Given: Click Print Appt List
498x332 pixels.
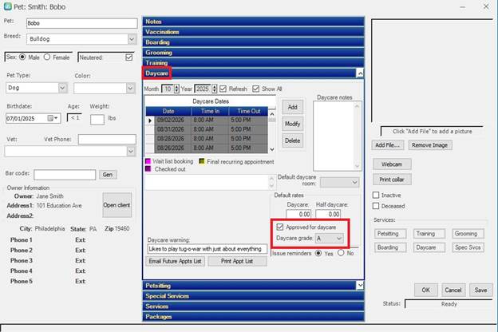Looking at the screenshot, I should tap(237, 261).
